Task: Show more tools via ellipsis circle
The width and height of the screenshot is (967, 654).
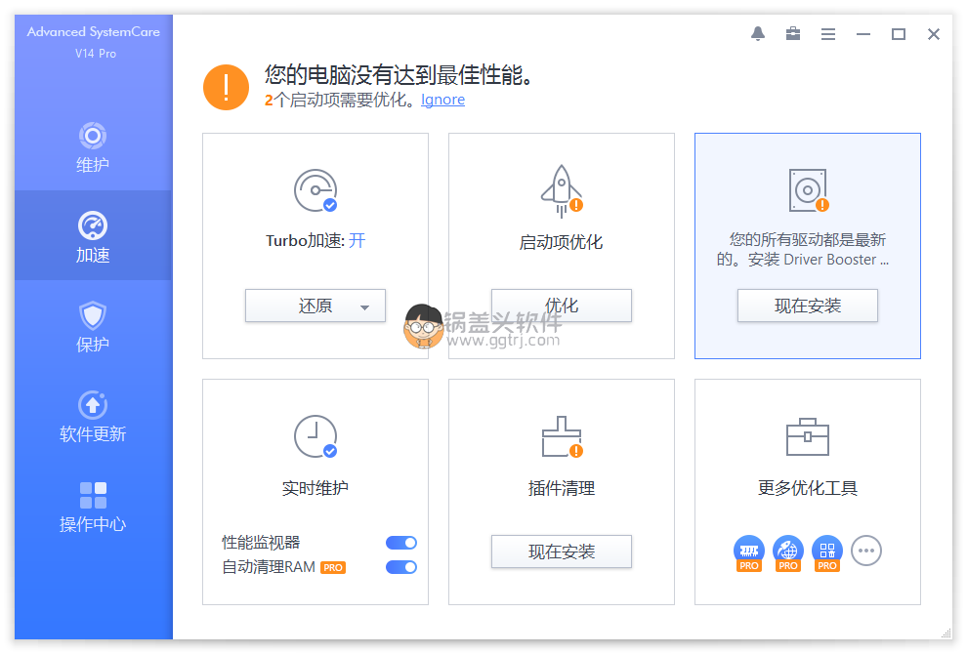Action: click(866, 551)
